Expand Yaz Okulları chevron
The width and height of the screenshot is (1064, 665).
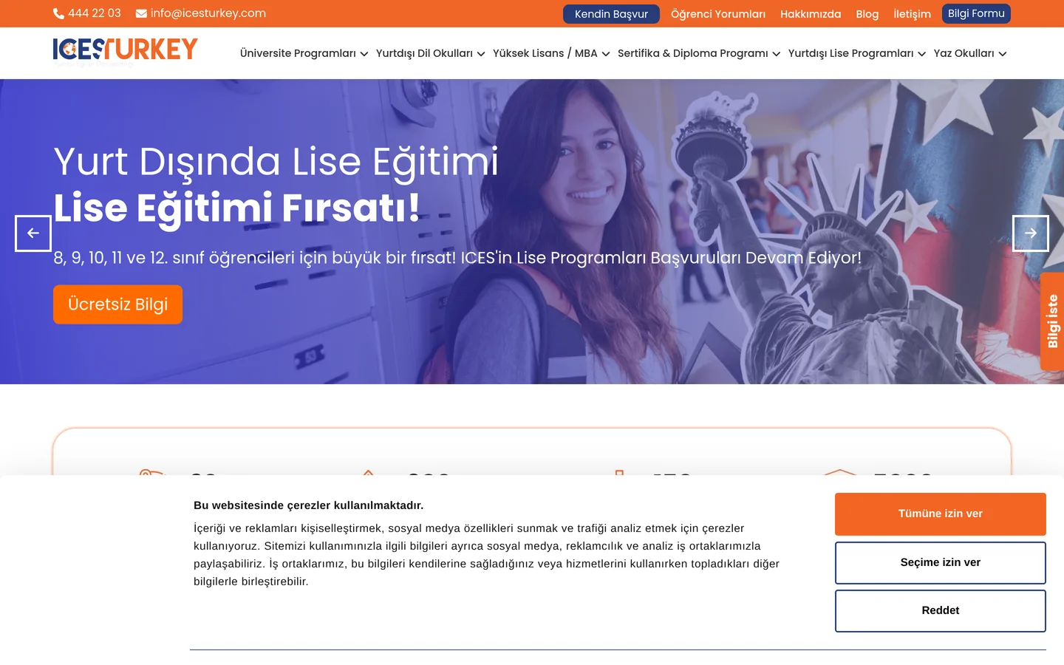pos(1003,54)
